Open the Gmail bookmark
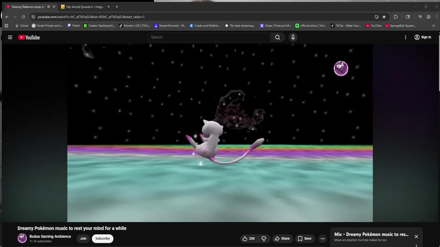 click(47, 26)
